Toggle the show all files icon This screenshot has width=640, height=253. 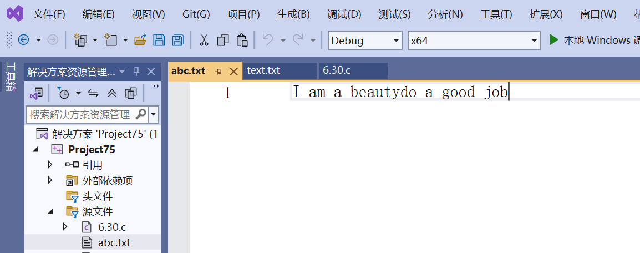pyautogui.click(x=131, y=93)
